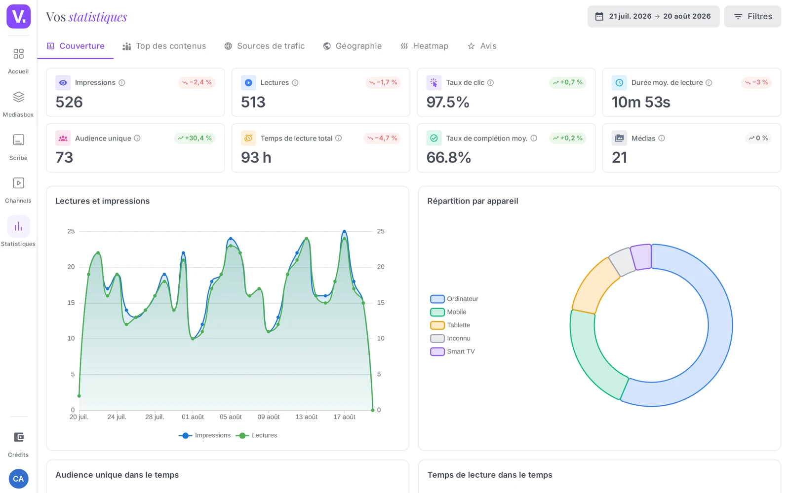Click the +30,4 % Audience unique badge
The image size is (790, 493).
pos(195,138)
